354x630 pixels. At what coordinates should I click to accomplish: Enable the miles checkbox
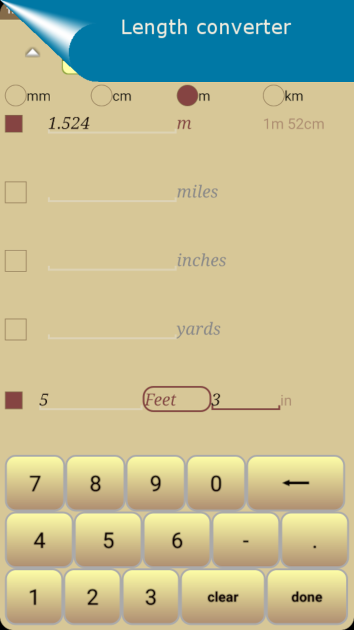pyautogui.click(x=16, y=192)
